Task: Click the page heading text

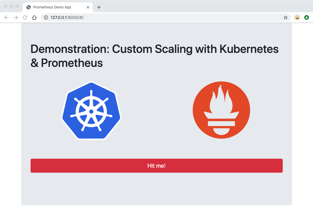Action: [x=154, y=55]
